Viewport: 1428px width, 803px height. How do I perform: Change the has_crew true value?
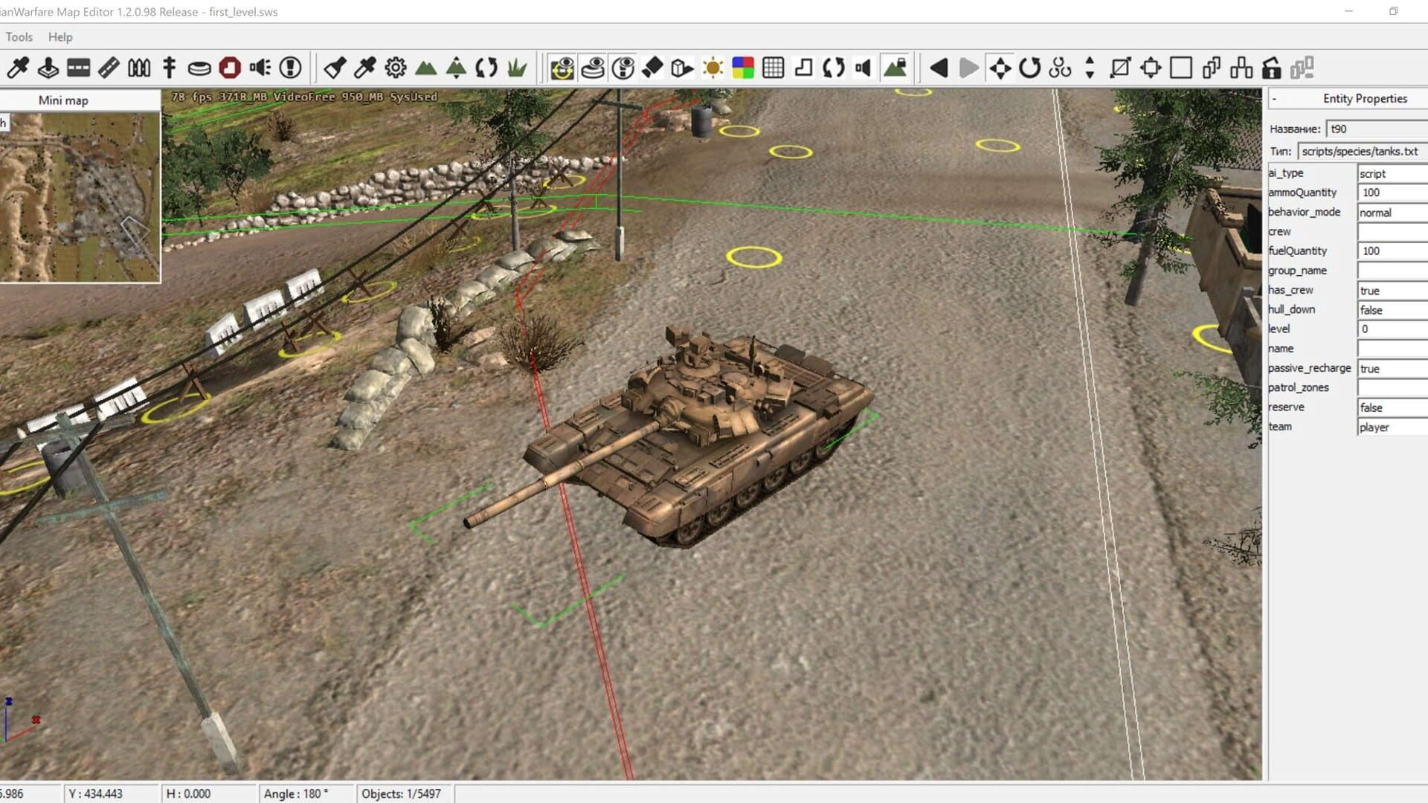tap(1392, 291)
